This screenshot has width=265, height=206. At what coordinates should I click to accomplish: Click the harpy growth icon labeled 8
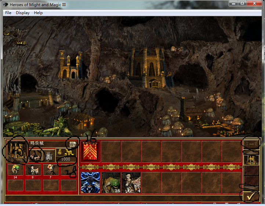(x=33, y=170)
